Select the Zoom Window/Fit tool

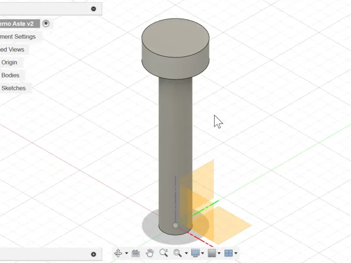[178, 253]
